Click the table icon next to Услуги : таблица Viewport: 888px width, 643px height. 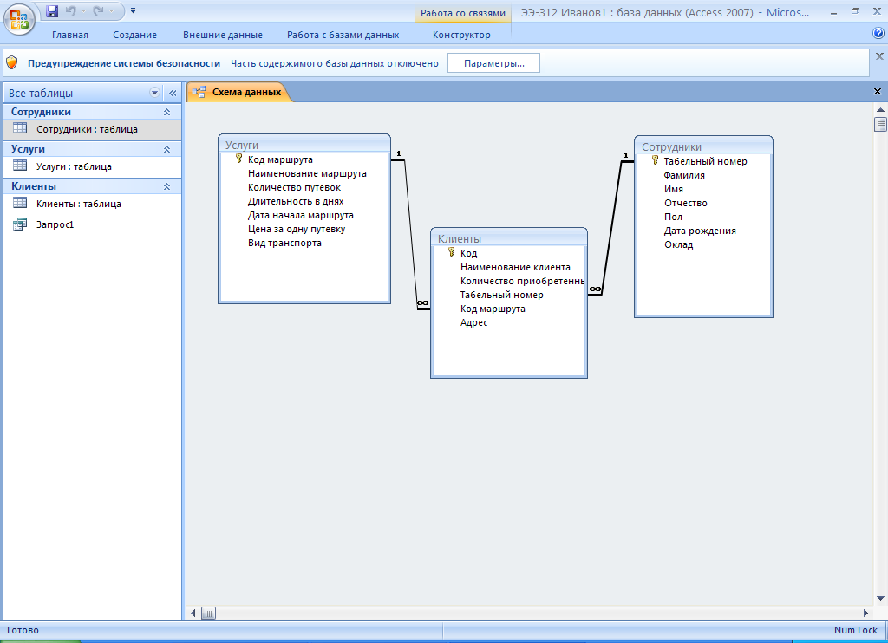[20, 166]
